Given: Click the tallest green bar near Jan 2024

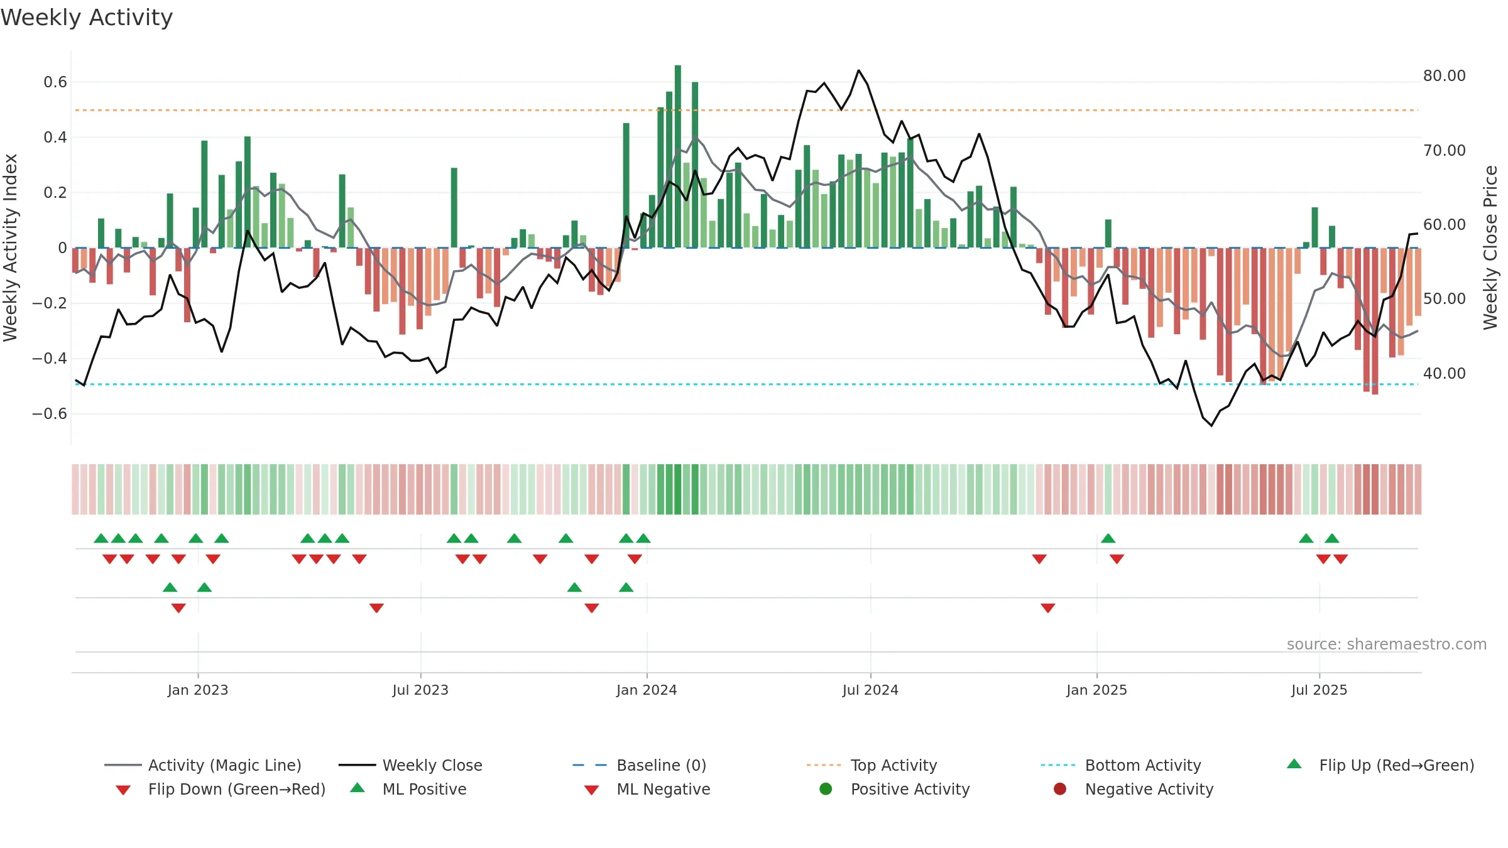Looking at the screenshot, I should pos(678,156).
